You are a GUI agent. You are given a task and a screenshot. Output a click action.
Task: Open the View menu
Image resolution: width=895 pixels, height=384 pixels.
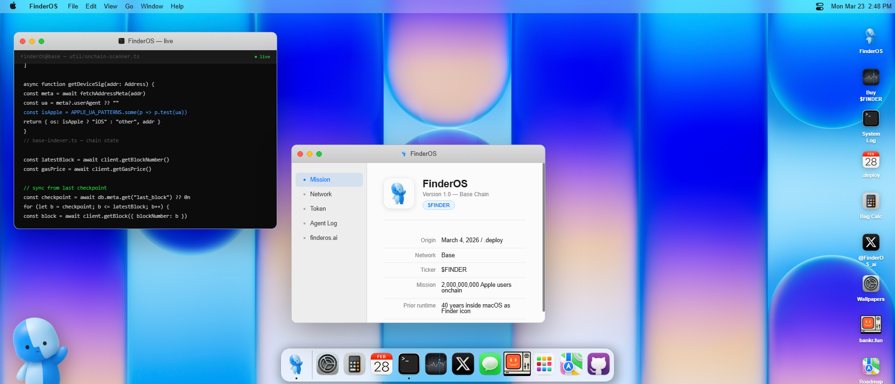click(x=111, y=6)
